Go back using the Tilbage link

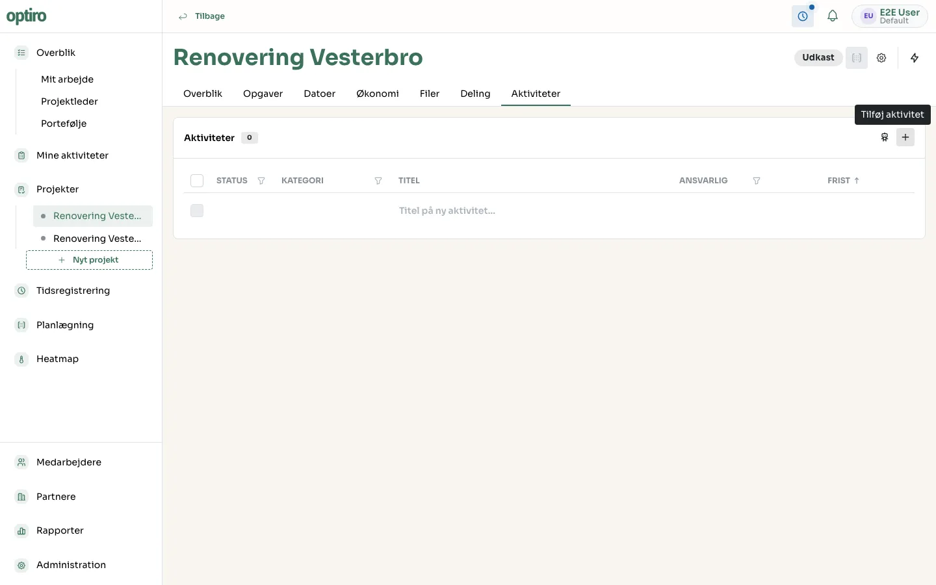pyautogui.click(x=201, y=16)
